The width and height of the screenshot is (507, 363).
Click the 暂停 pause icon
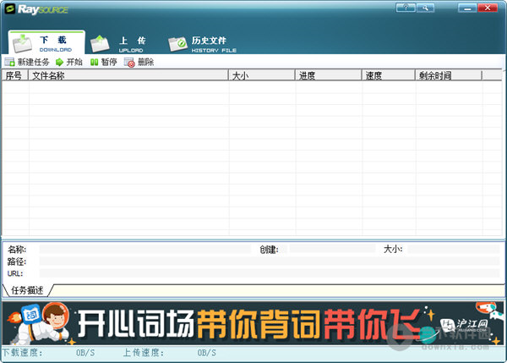(94, 62)
